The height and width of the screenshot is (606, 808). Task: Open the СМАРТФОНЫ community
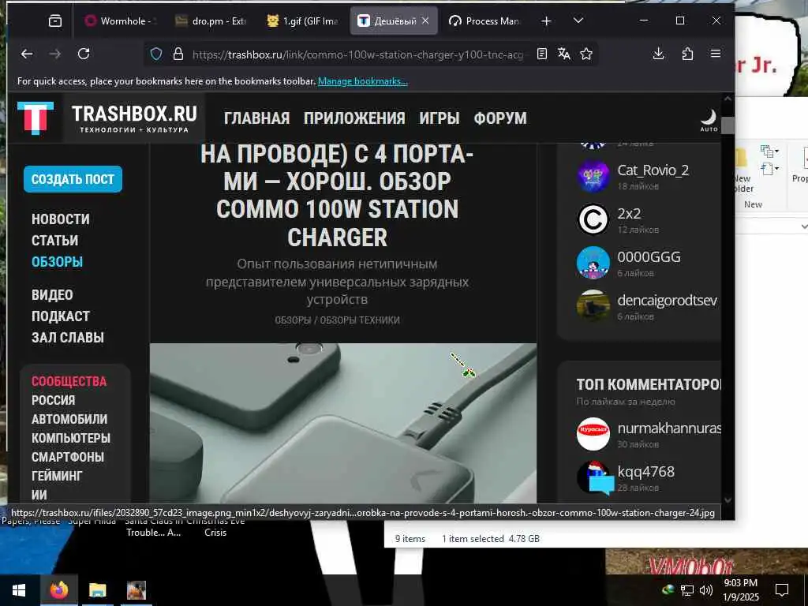point(68,457)
